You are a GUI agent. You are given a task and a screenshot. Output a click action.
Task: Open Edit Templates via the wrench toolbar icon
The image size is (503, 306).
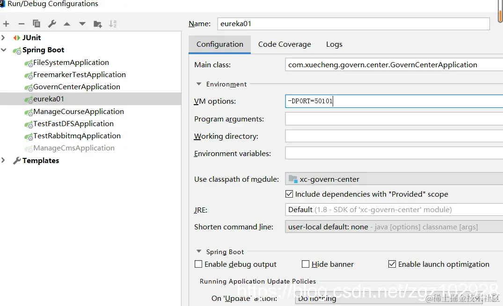click(52, 24)
